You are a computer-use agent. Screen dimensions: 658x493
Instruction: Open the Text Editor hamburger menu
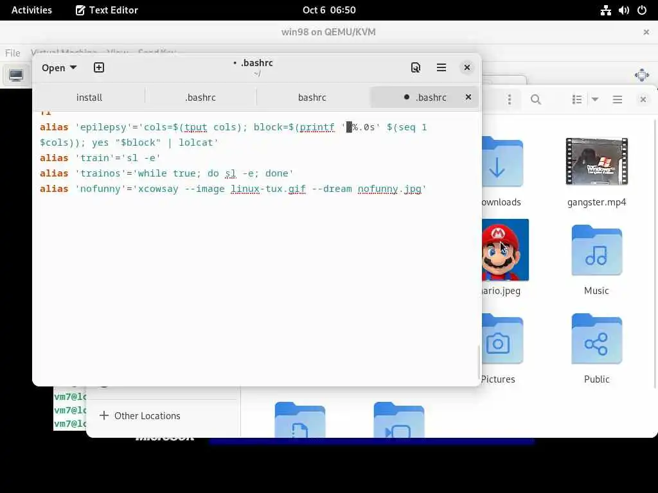tap(441, 67)
